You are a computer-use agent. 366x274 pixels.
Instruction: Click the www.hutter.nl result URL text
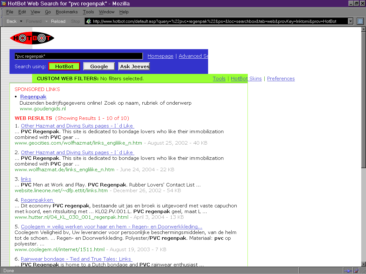(71, 217)
